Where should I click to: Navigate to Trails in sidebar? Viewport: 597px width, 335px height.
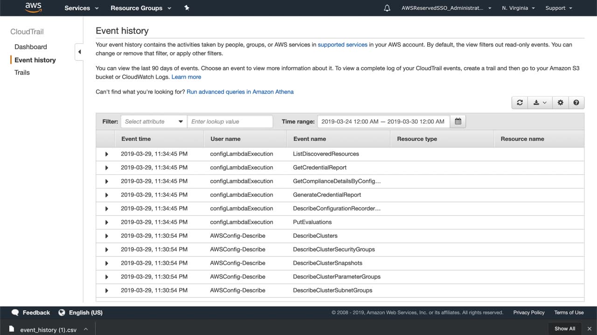coord(22,73)
